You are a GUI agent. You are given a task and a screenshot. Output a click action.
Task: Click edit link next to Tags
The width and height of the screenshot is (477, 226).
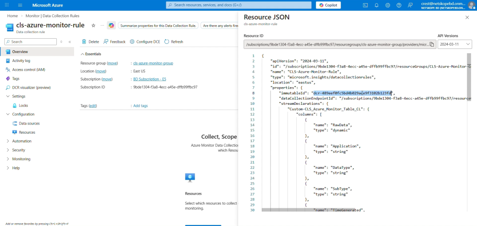pyautogui.click(x=93, y=106)
